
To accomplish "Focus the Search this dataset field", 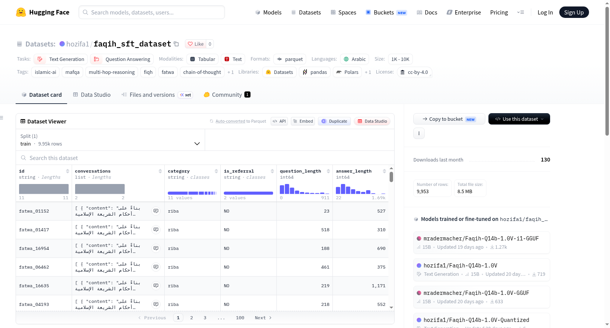I will click(205, 158).
